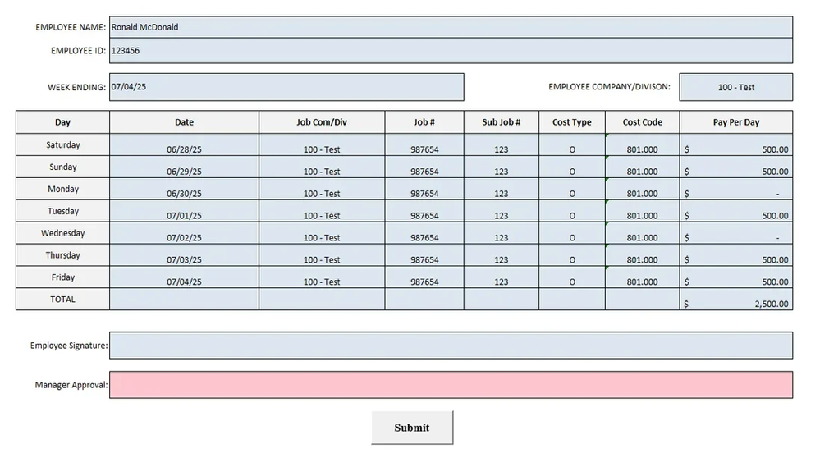Select Monday's date cell 06/30/25

pyautogui.click(x=184, y=189)
